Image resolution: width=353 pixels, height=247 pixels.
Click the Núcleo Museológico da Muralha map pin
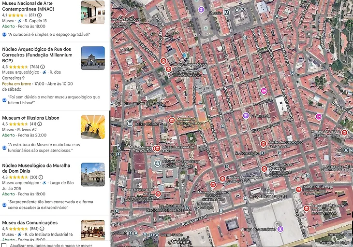pyautogui.click(x=222, y=179)
